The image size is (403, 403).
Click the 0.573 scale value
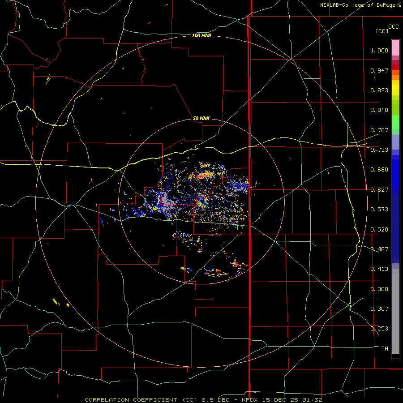(379, 210)
